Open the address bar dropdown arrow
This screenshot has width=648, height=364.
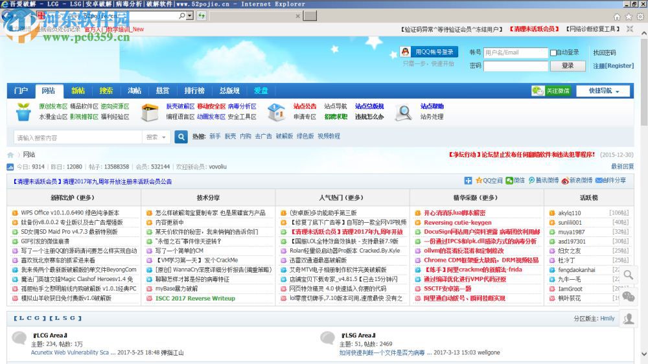(x=190, y=16)
